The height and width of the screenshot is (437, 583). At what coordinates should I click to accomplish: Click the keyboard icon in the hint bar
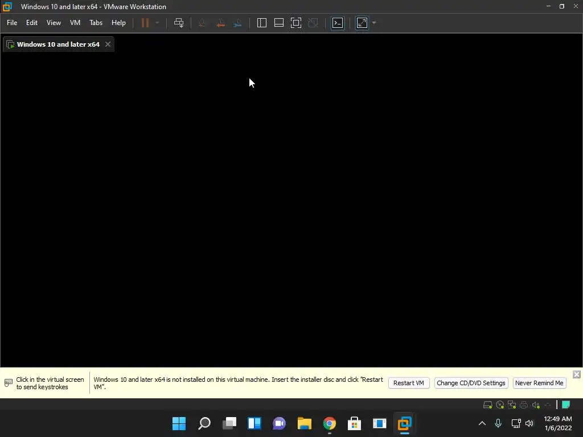pos(8,383)
